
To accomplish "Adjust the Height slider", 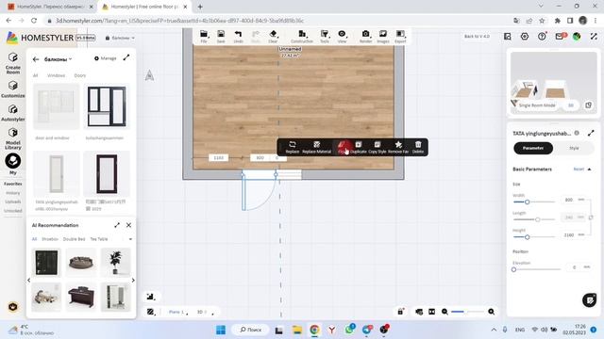I will (x=527, y=237).
